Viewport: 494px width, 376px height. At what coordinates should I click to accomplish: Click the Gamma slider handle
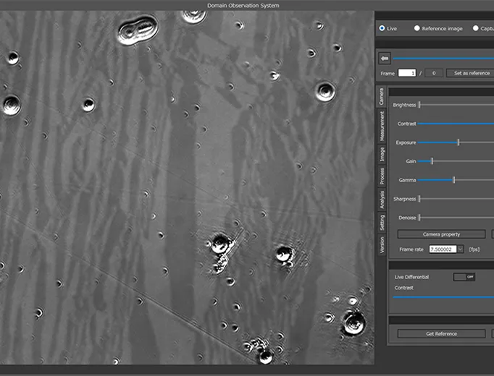pyautogui.click(x=454, y=180)
